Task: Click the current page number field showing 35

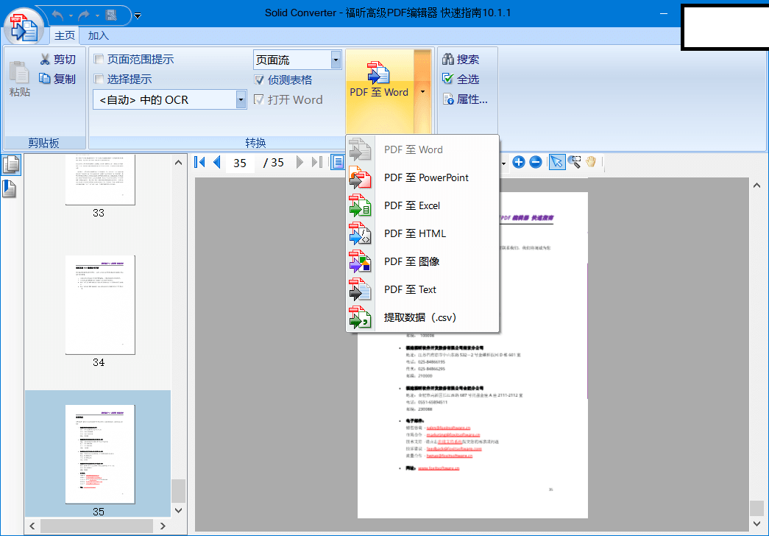Action: pos(240,163)
